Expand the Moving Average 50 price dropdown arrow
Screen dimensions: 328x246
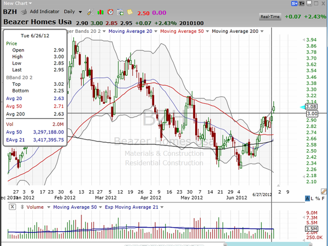coord(207,31)
